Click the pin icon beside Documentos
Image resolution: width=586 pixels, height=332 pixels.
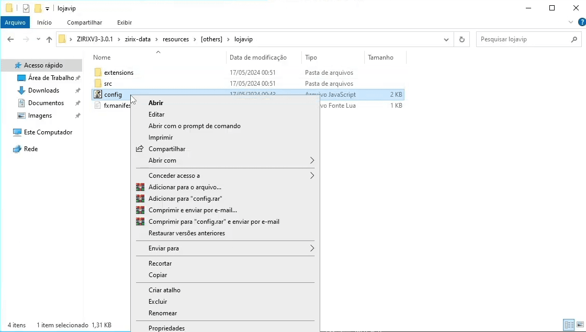click(78, 103)
